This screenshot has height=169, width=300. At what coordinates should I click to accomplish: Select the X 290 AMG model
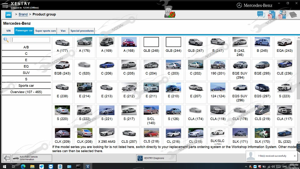[x=107, y=136]
